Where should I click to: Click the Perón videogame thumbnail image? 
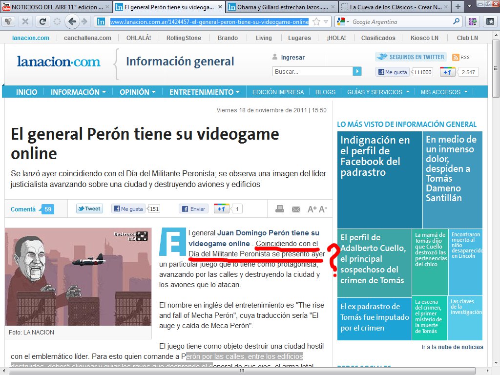[78, 277]
